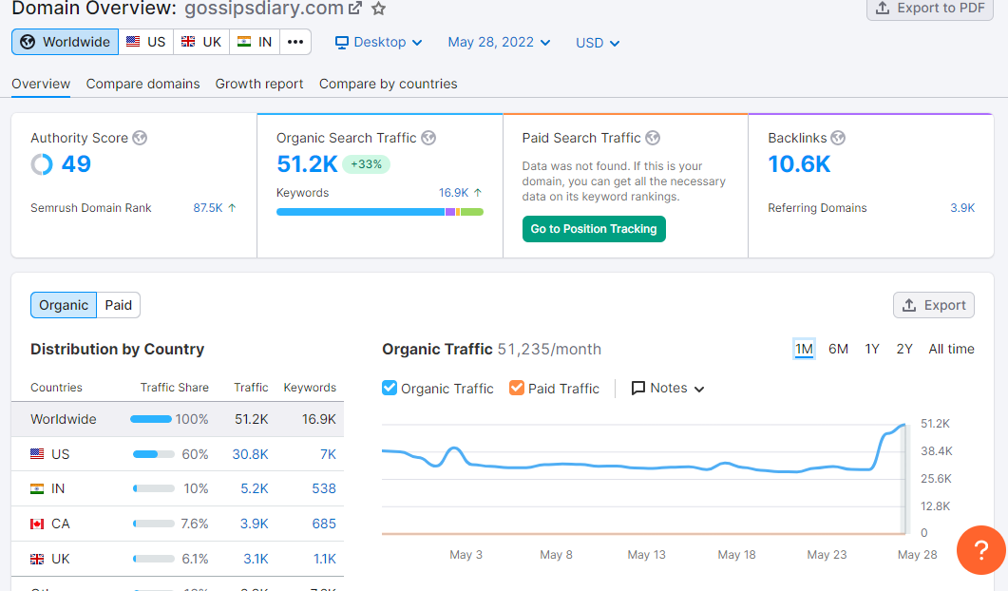This screenshot has height=591, width=1008.
Task: Click India flag icon in countries table
Action: point(37,488)
